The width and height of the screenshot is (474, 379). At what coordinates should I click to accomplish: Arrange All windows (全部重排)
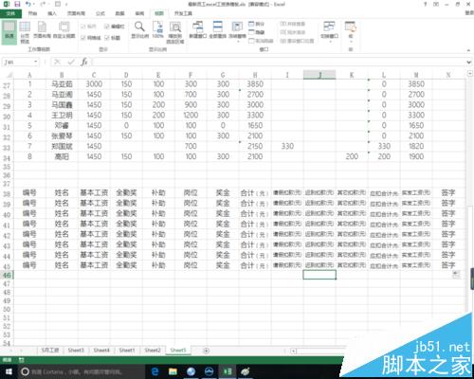[x=217, y=30]
